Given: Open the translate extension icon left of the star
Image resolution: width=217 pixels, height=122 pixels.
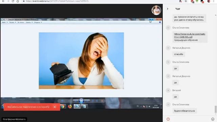Looking at the screenshot, I should [x=180, y=1].
